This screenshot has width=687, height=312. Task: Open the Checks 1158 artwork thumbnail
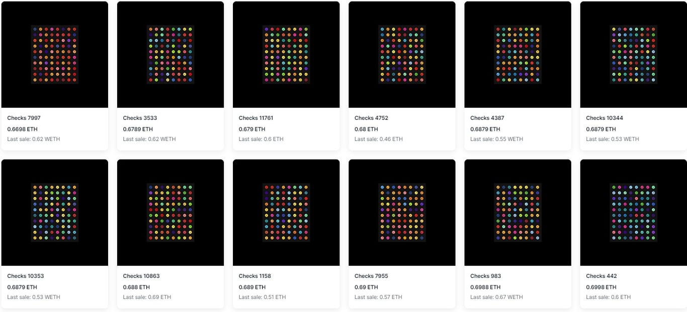[286, 213]
